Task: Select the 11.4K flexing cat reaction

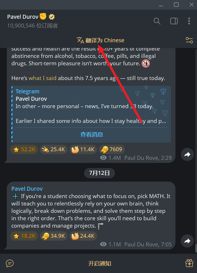Action: [83, 149]
